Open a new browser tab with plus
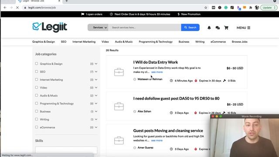This screenshot has width=279, height=157. coord(67,1)
